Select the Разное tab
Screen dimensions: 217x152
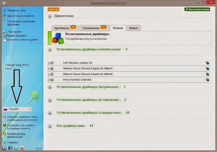(118, 28)
